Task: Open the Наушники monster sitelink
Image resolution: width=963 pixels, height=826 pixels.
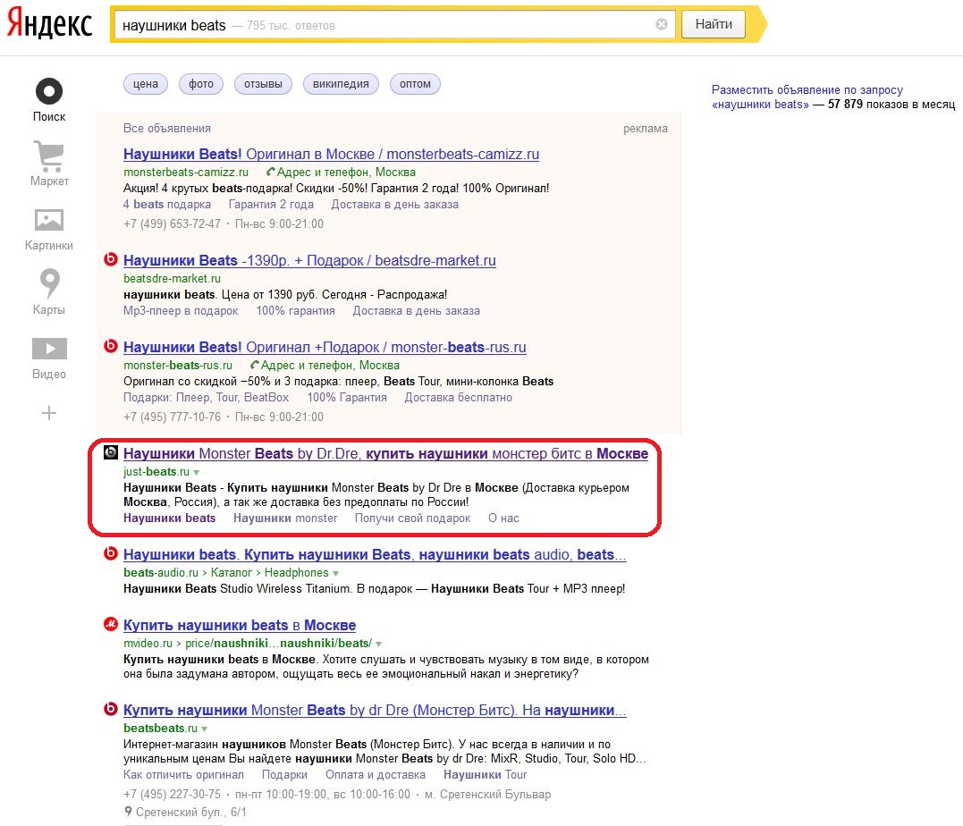Action: 285,518
